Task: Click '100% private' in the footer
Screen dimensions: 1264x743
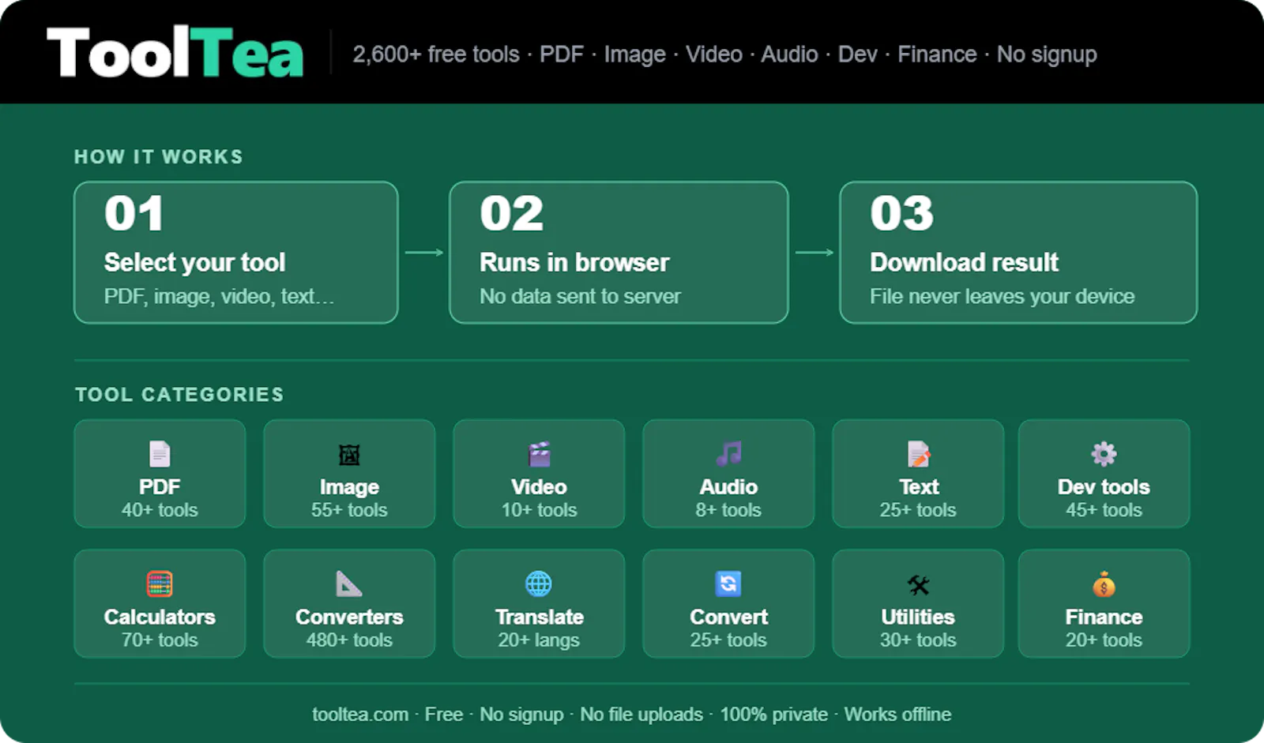Action: click(x=773, y=715)
